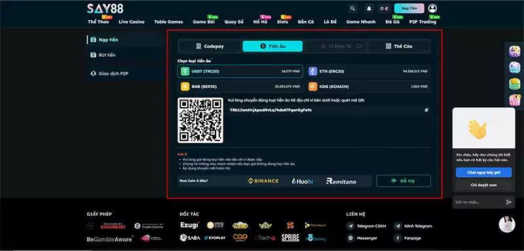Open the Quay Số menu
Screen dimensions: 524x251
(234, 22)
